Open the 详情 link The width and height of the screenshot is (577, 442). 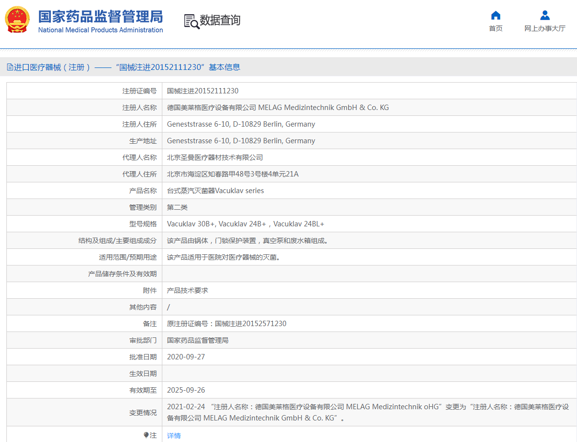coord(174,435)
